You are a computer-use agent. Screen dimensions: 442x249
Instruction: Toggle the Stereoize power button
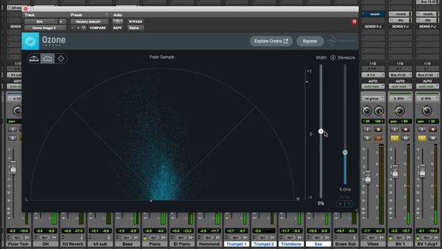pyautogui.click(x=333, y=57)
